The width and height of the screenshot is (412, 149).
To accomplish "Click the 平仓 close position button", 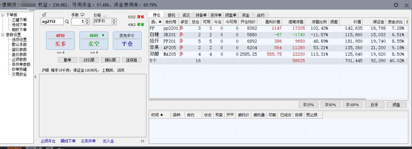I will coord(127,40).
